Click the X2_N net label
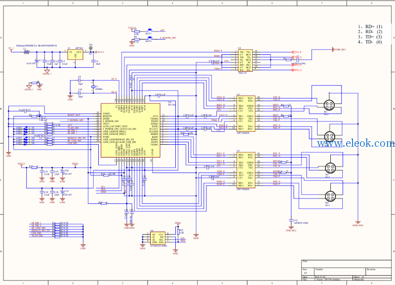Screen dimensions: 395x285 (114, 92)
